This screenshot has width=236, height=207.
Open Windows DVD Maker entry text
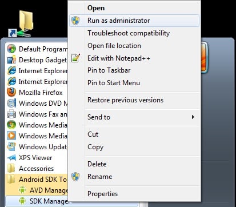pos(43,103)
